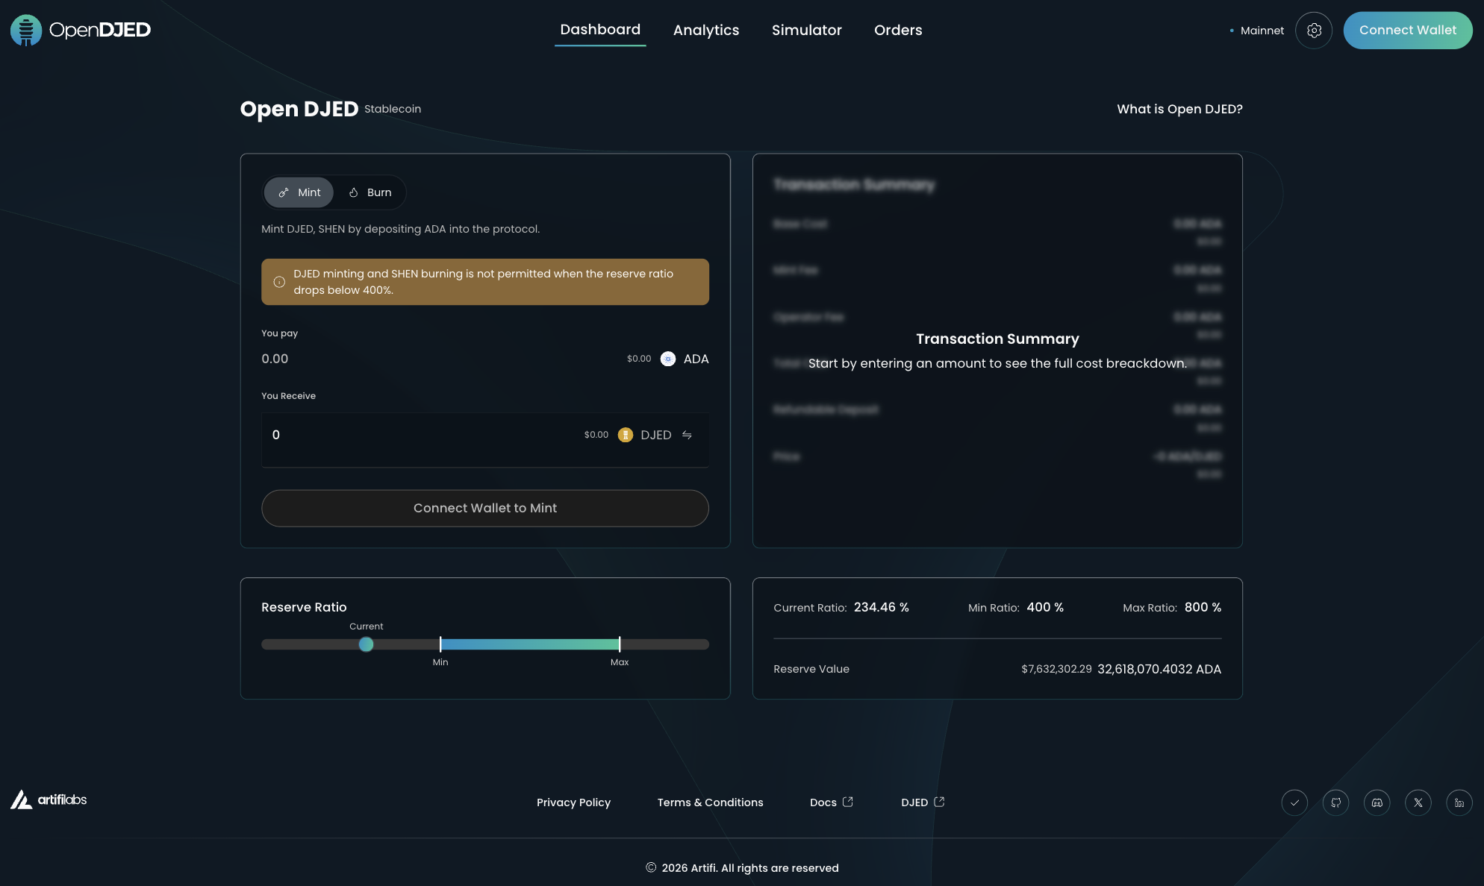Switch to Burn mode
This screenshot has height=886, width=1484.
coord(370,192)
